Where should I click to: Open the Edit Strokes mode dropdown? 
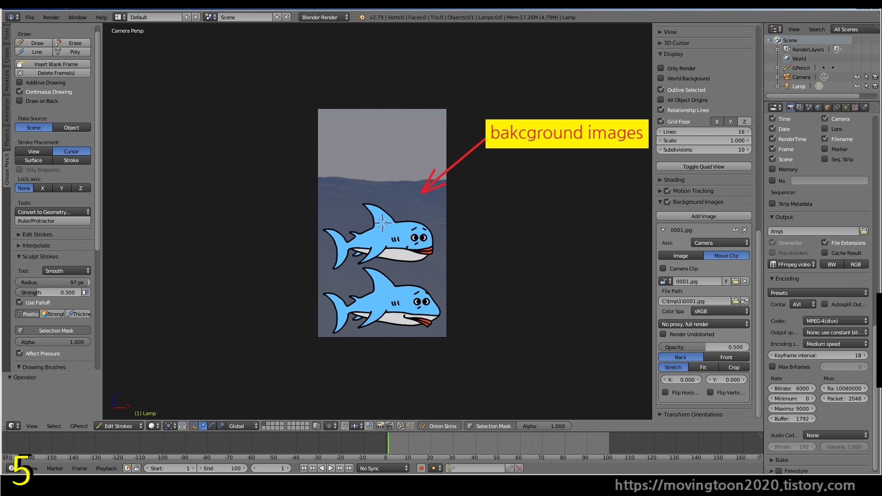[119, 426]
